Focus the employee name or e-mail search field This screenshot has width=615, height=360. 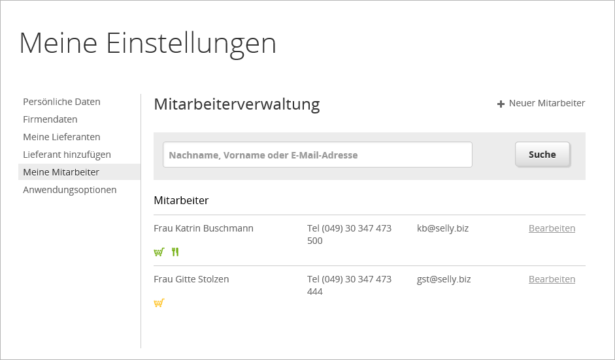(x=317, y=155)
